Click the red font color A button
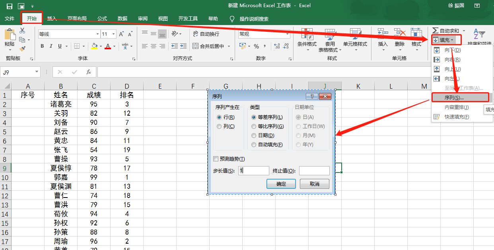Viewport: 494px width, 250px height. point(108,46)
